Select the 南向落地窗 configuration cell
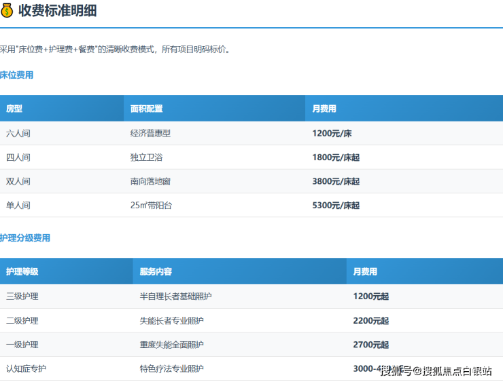This screenshot has height=382, width=503. 151,182
